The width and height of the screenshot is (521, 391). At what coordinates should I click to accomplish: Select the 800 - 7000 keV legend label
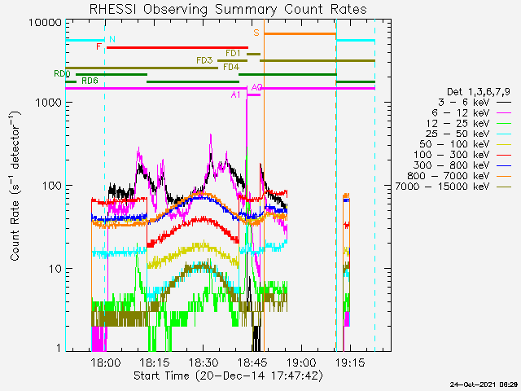coord(449,176)
